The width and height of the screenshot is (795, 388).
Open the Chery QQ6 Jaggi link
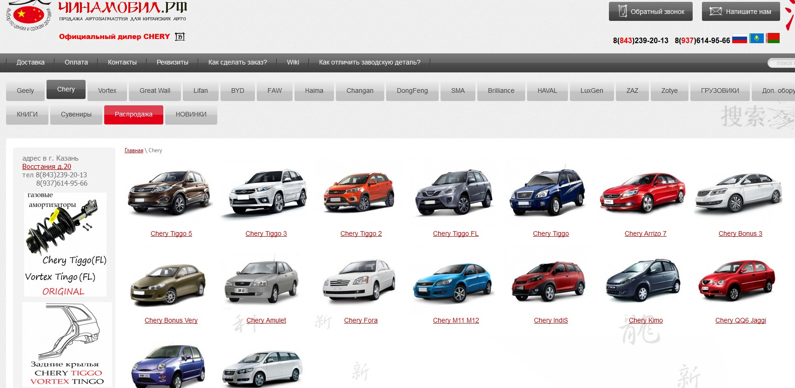(741, 320)
